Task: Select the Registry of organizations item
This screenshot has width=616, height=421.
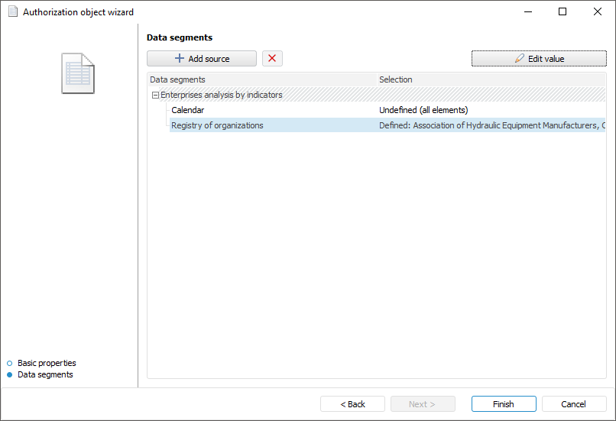Action: click(x=217, y=125)
